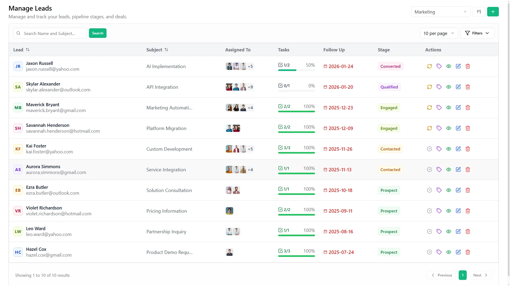The height and width of the screenshot is (286, 510).
Task: Click eye icon for Aurora Simmons
Action: coord(449,169)
